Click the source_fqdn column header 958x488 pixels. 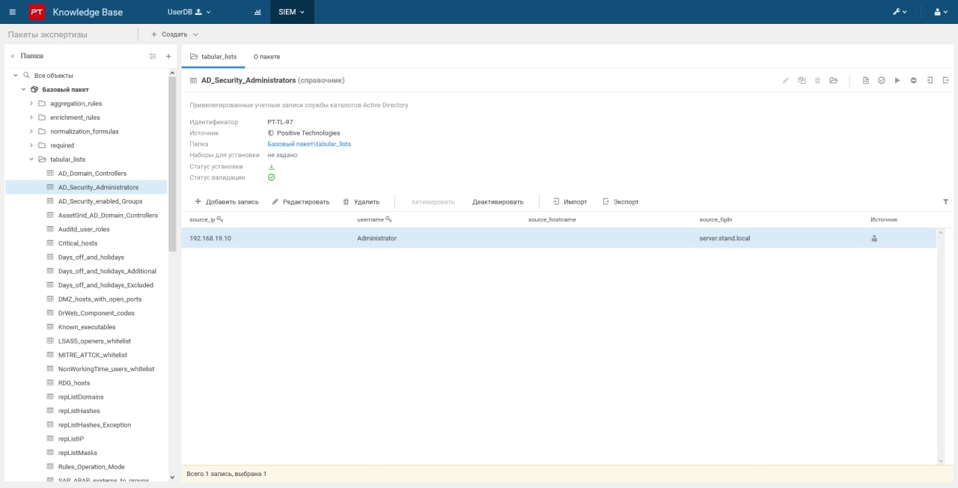click(716, 219)
